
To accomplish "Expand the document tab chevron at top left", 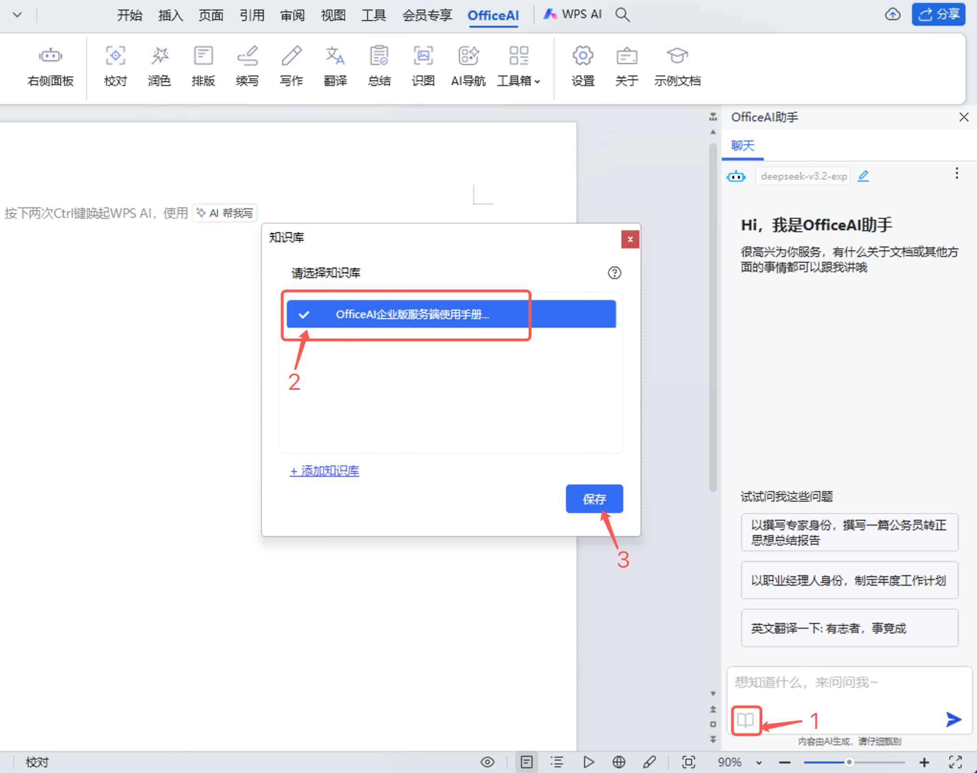I will tap(17, 15).
